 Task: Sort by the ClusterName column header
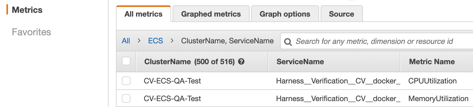click(x=168, y=62)
